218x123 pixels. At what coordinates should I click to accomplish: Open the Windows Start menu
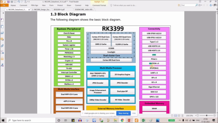pyautogui.click(x=3, y=120)
